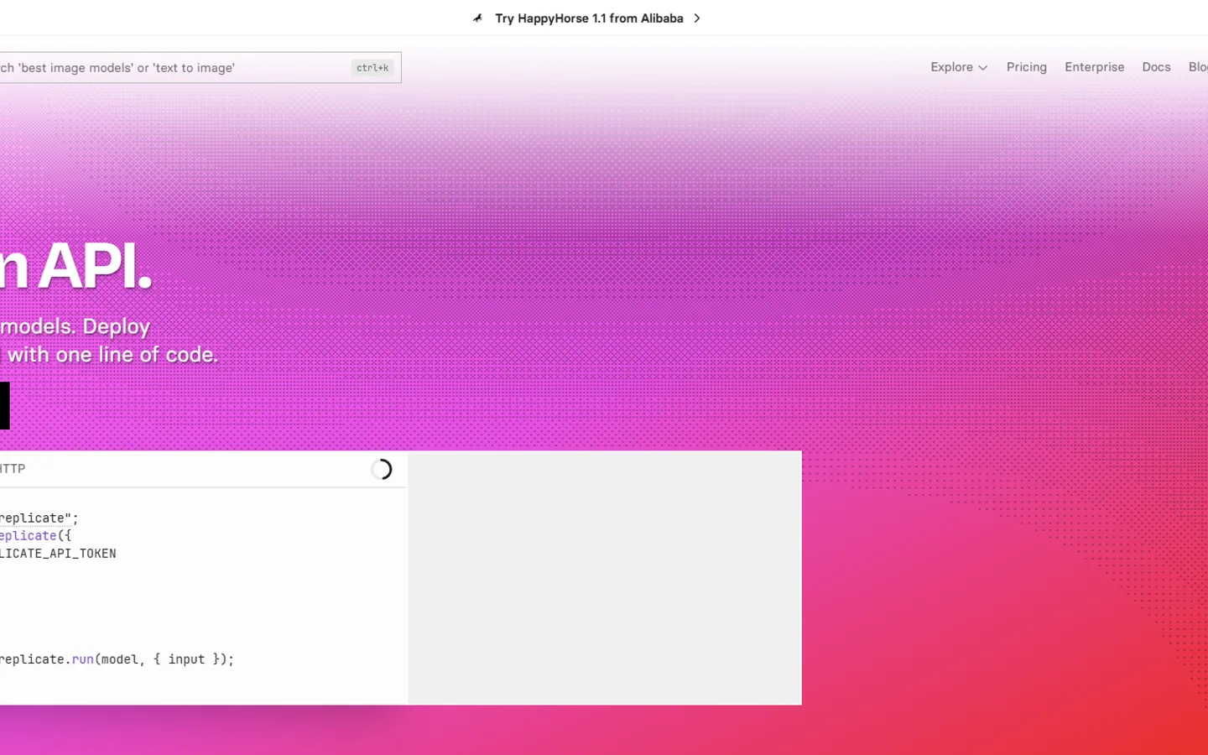Click the chevron arrow after Alibaba banner
This screenshot has height=755, width=1208.
click(696, 18)
